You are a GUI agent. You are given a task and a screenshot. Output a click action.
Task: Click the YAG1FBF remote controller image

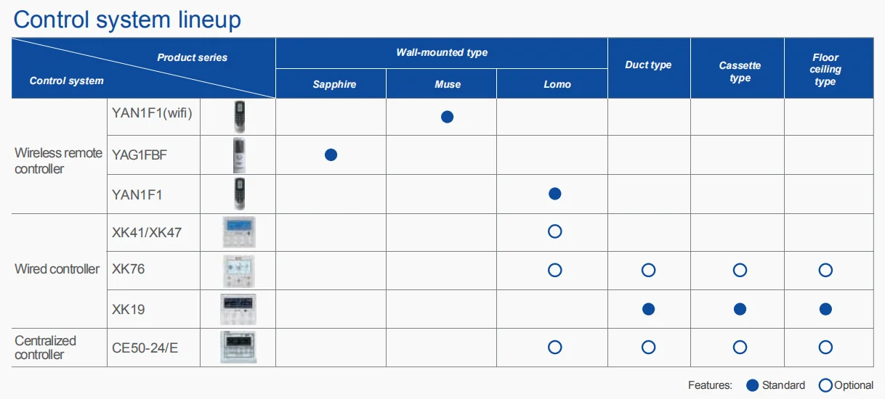pos(238,155)
